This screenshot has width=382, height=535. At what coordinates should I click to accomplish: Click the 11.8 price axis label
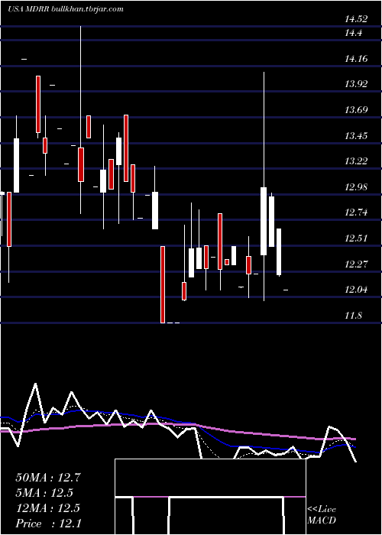click(353, 316)
